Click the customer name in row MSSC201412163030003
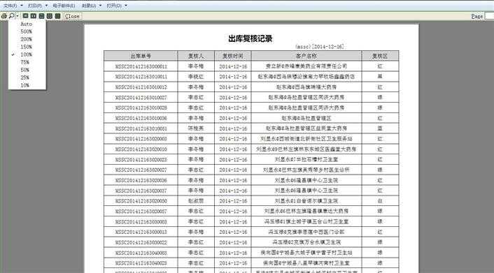Image resolution: width=494 pixels, height=273 pixels. [x=306, y=222]
